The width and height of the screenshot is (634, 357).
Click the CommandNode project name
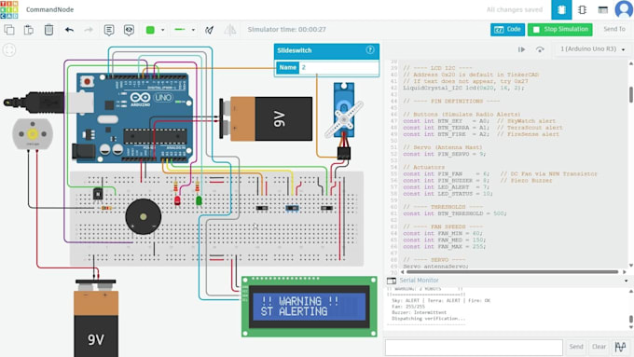pos(49,9)
